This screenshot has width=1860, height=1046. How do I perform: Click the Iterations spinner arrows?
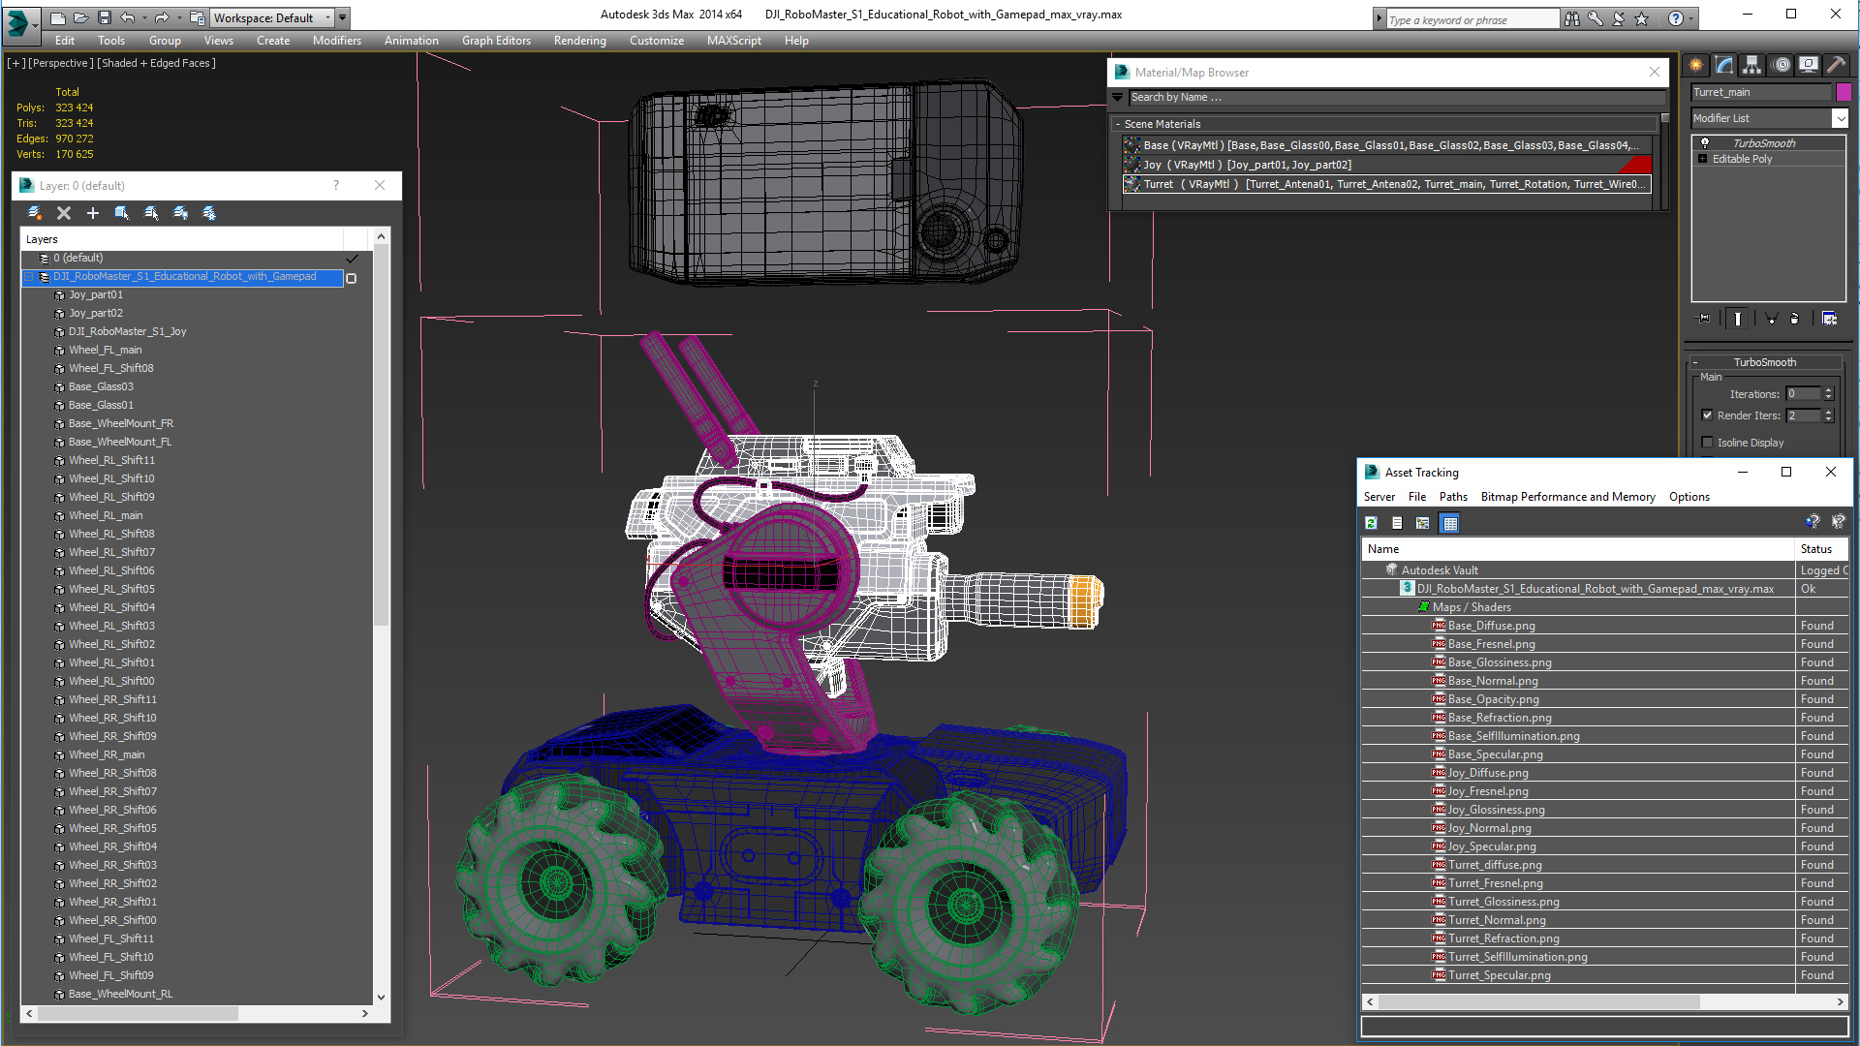click(1828, 394)
